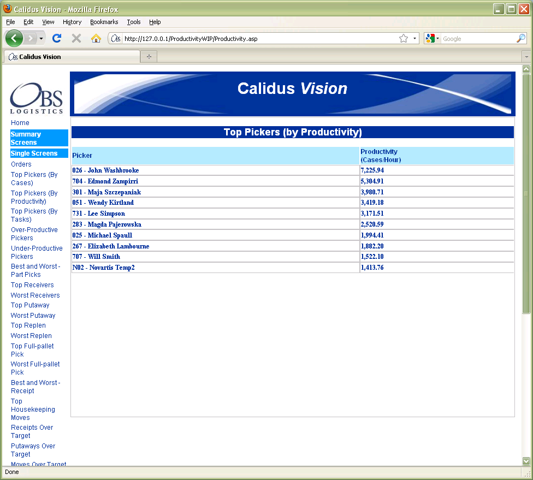The image size is (533, 480).
Task: Open the View menu
Action: point(48,22)
